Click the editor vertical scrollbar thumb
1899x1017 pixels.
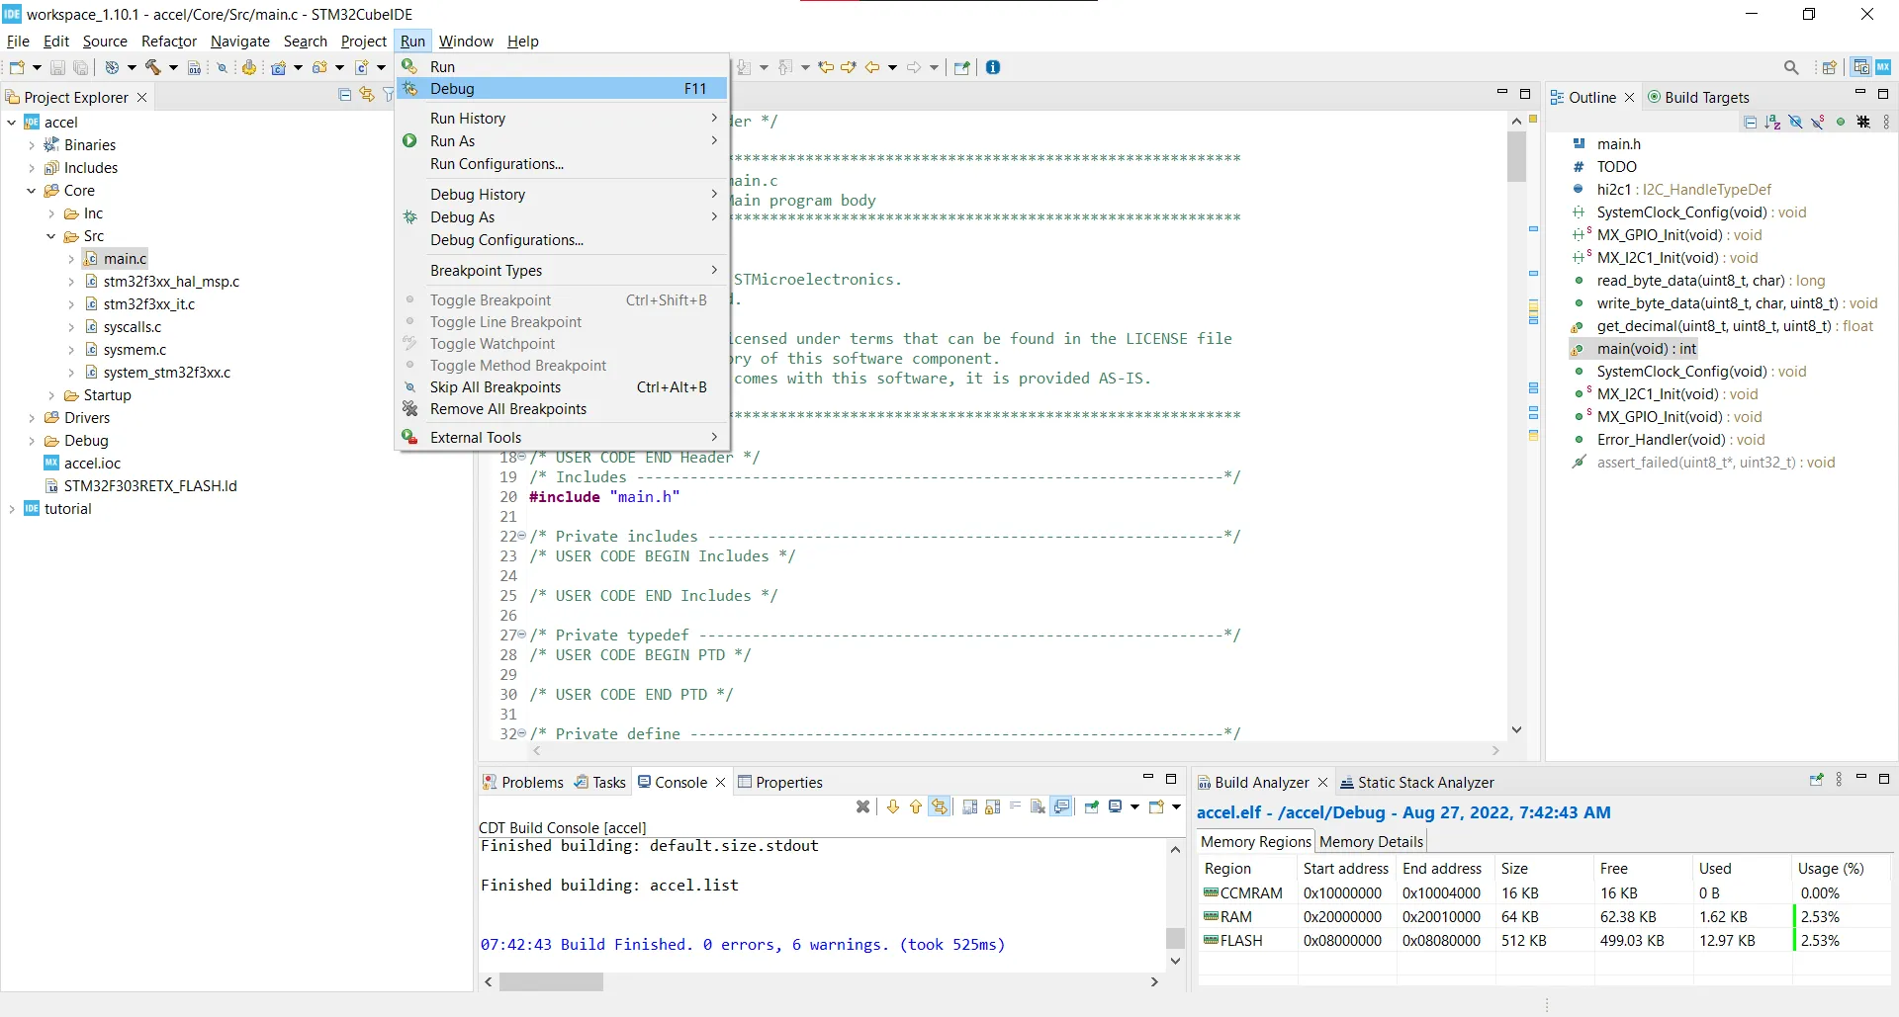pyautogui.click(x=1516, y=156)
